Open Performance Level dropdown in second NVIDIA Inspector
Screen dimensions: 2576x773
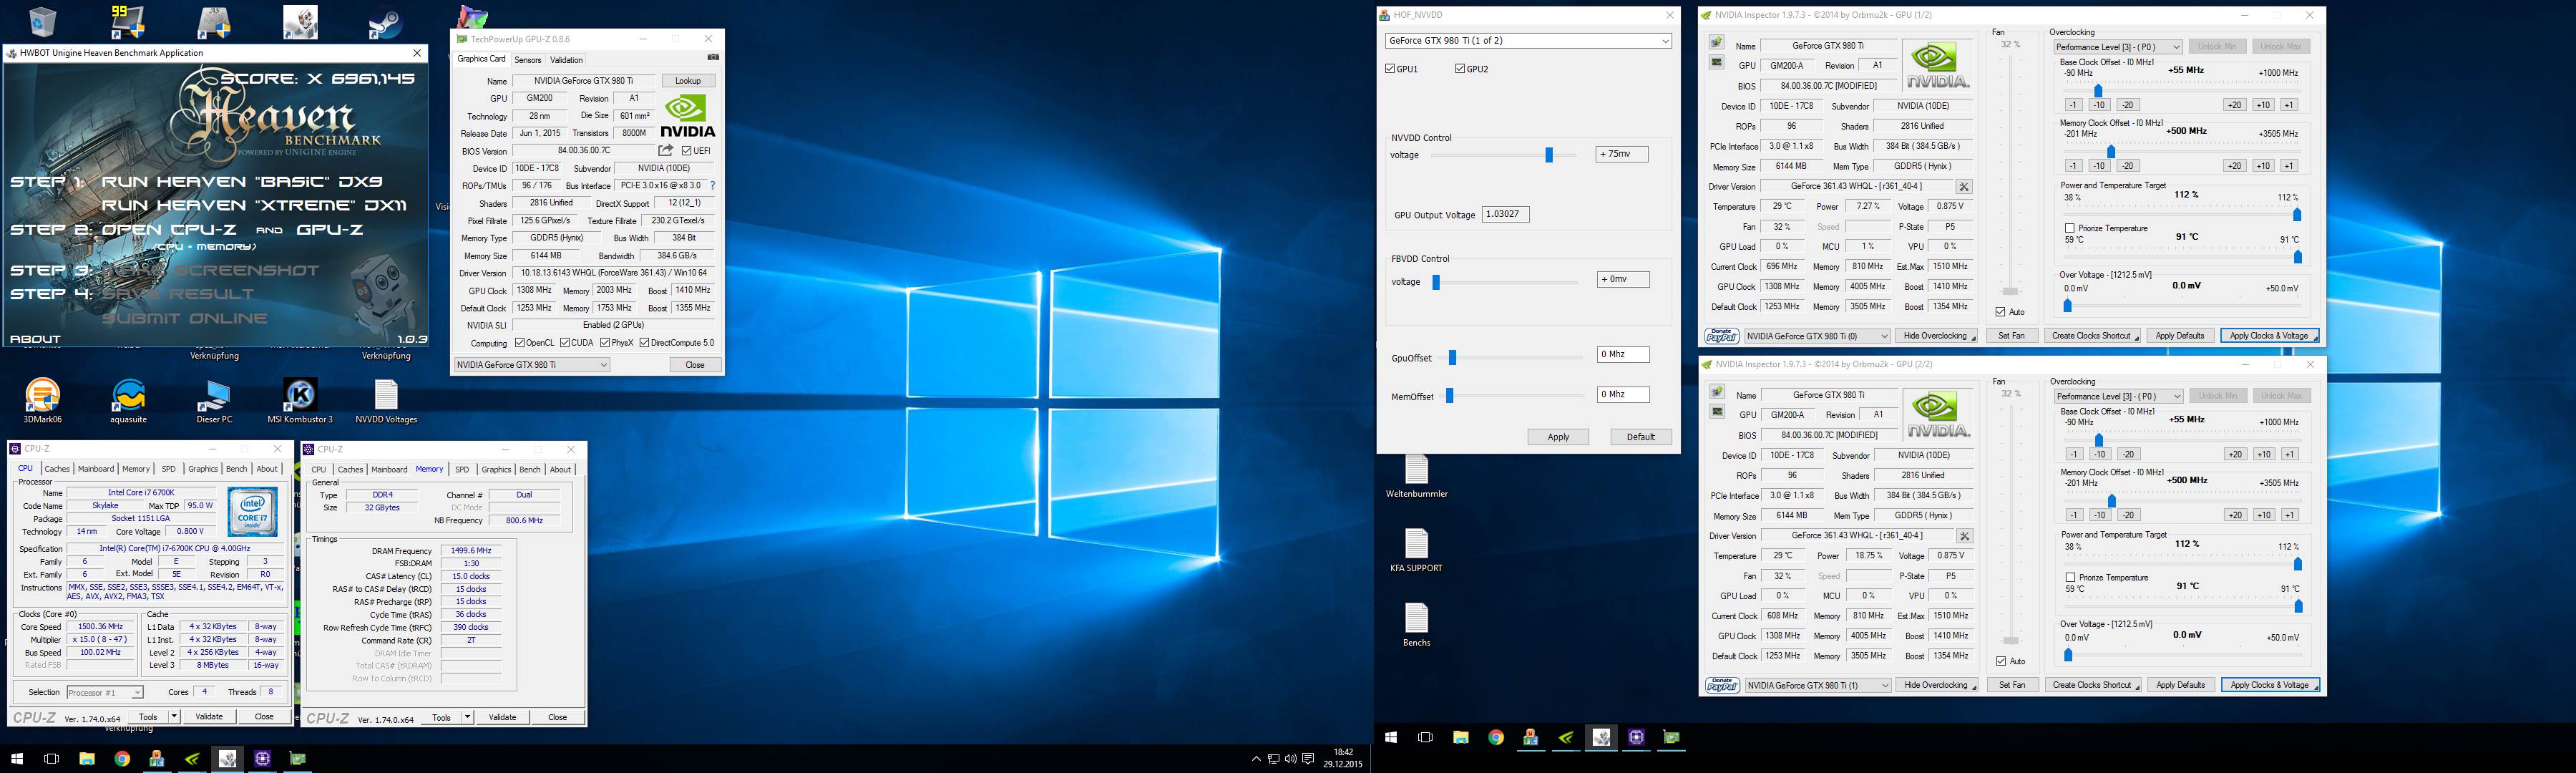(2118, 396)
